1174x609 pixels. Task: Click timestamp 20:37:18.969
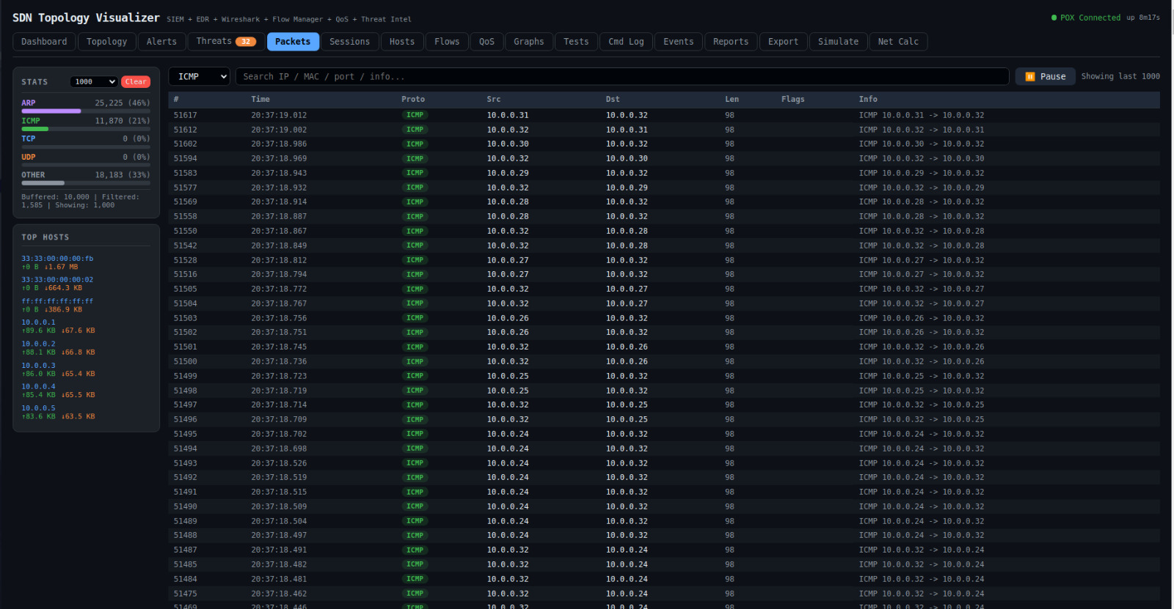[x=279, y=158]
